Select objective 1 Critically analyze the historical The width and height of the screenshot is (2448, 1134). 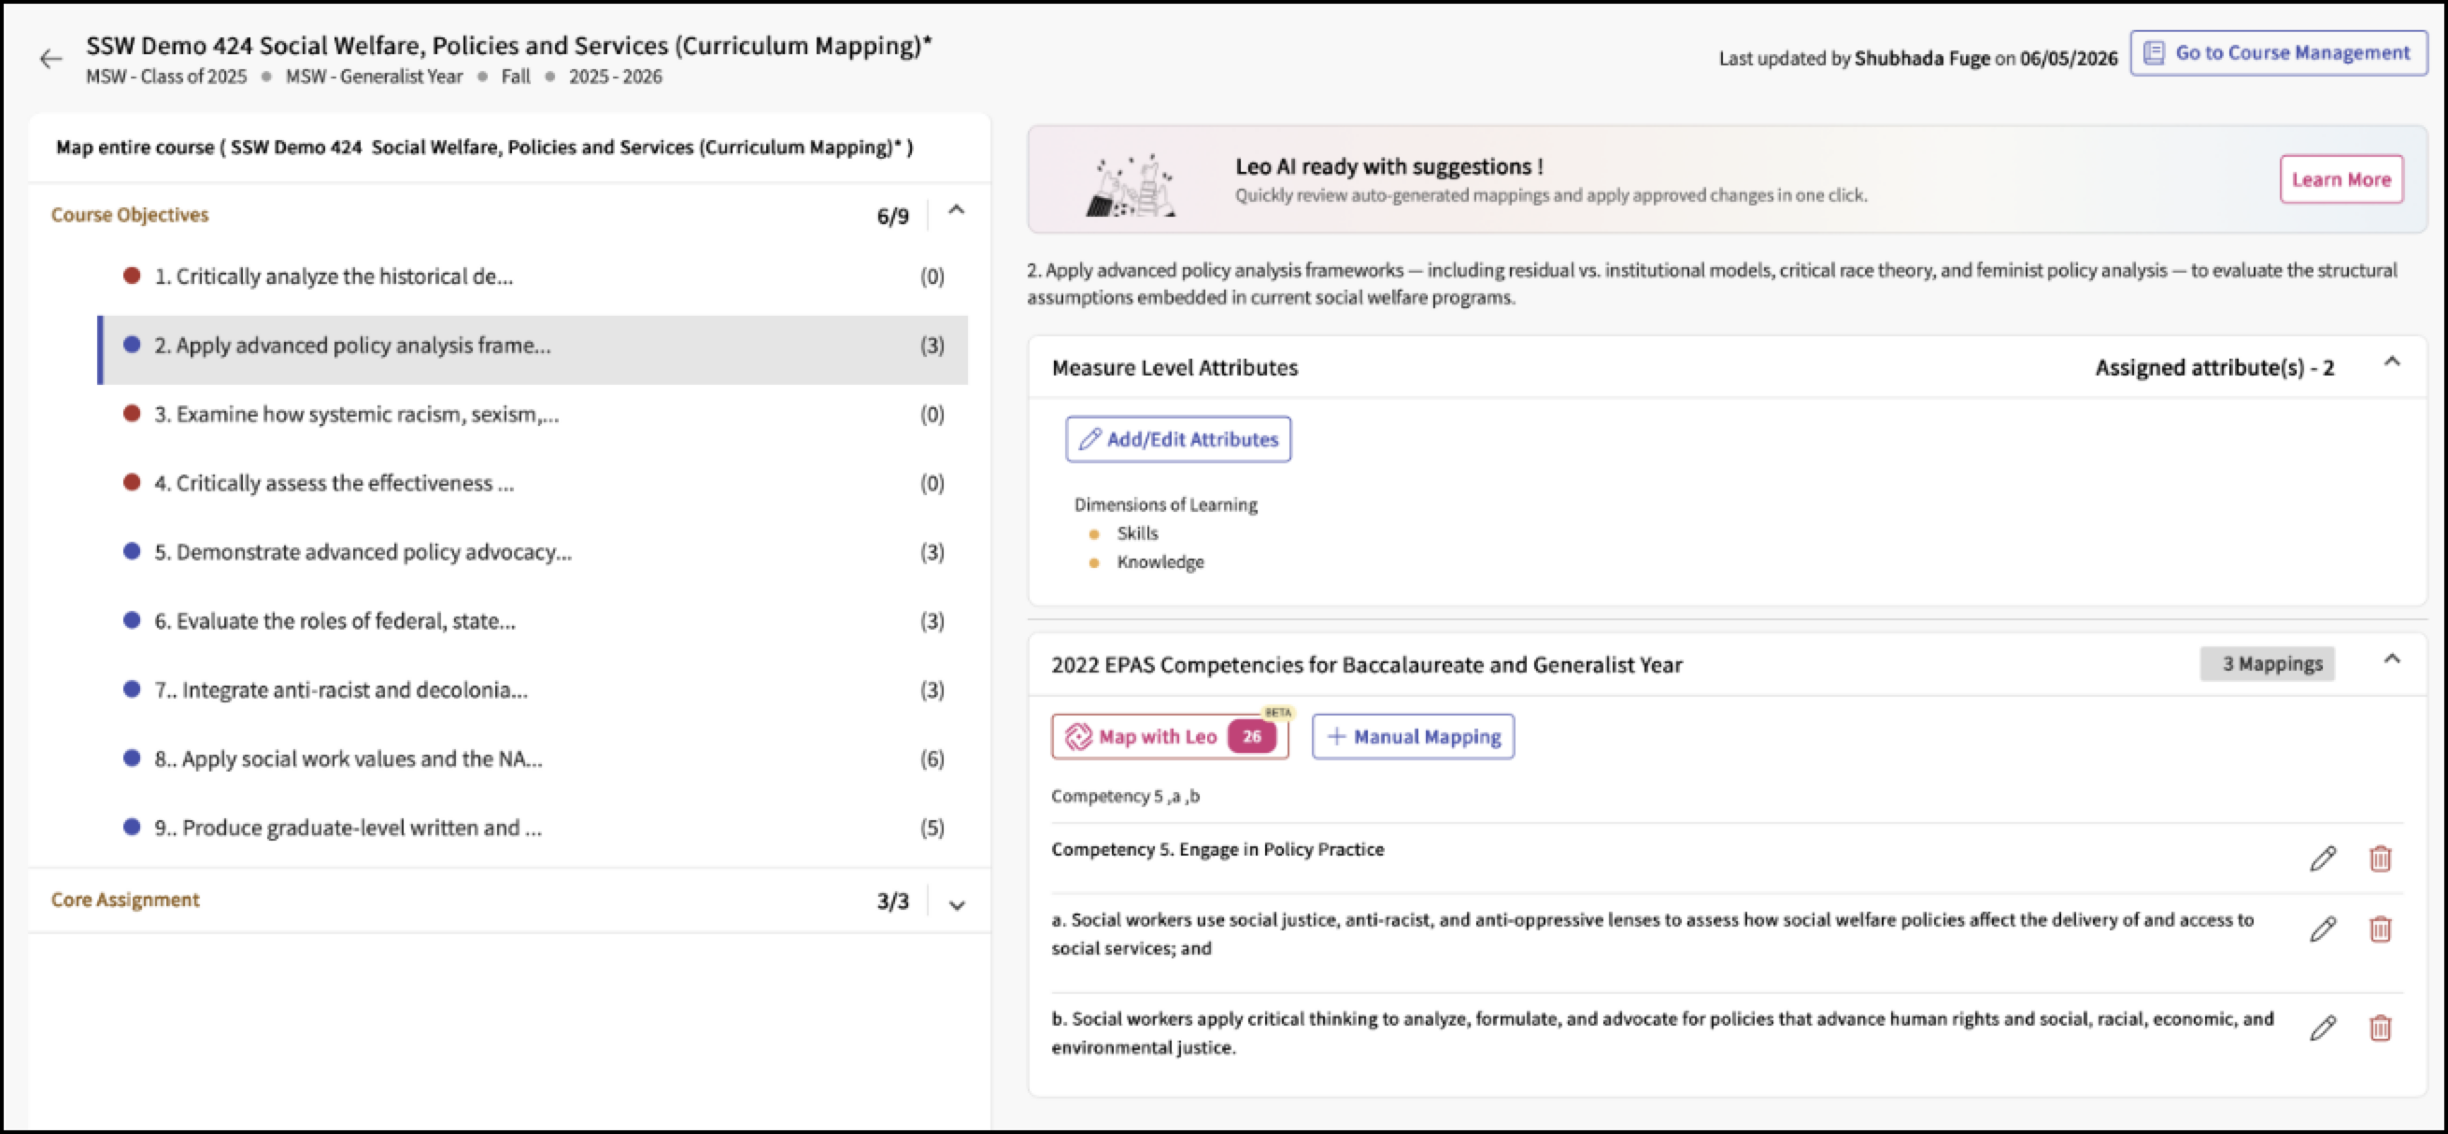[534, 276]
